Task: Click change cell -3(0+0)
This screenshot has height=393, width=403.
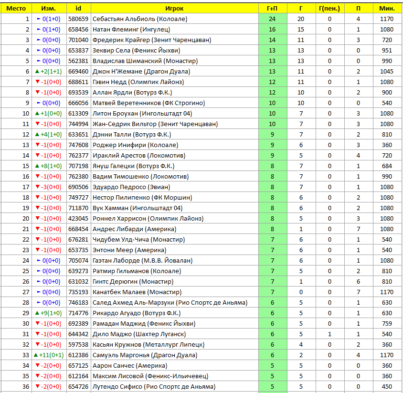Action: click(x=49, y=187)
